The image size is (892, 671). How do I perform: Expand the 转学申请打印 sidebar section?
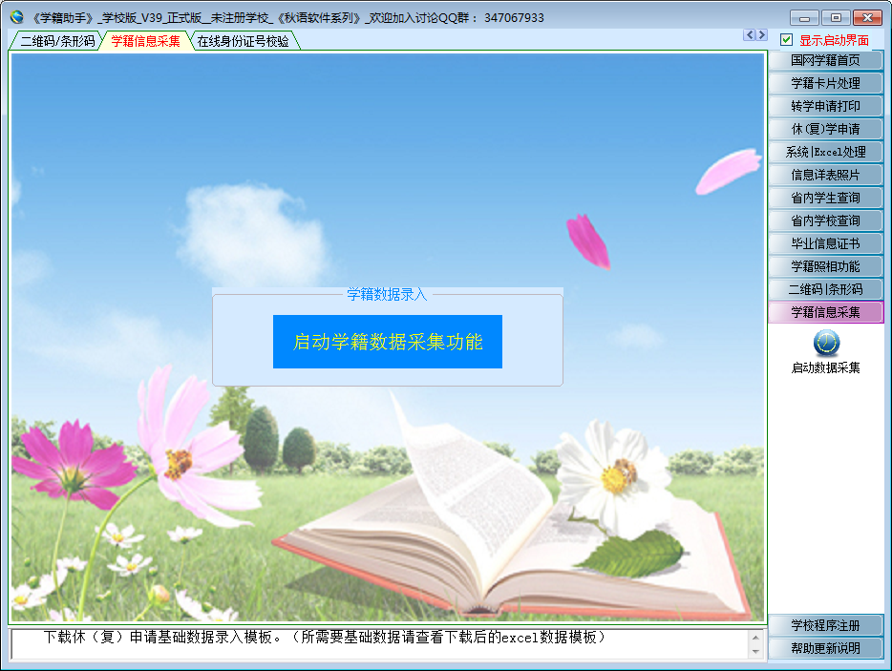tap(825, 106)
